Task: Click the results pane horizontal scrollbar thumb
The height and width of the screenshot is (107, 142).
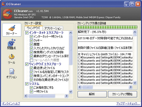Action: tap(87, 87)
